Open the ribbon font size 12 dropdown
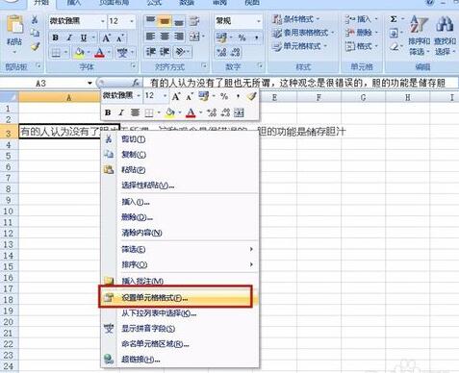The width and height of the screenshot is (459, 373). 132,21
